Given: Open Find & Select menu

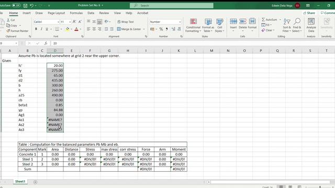Looking at the screenshot, I should 297,26.
